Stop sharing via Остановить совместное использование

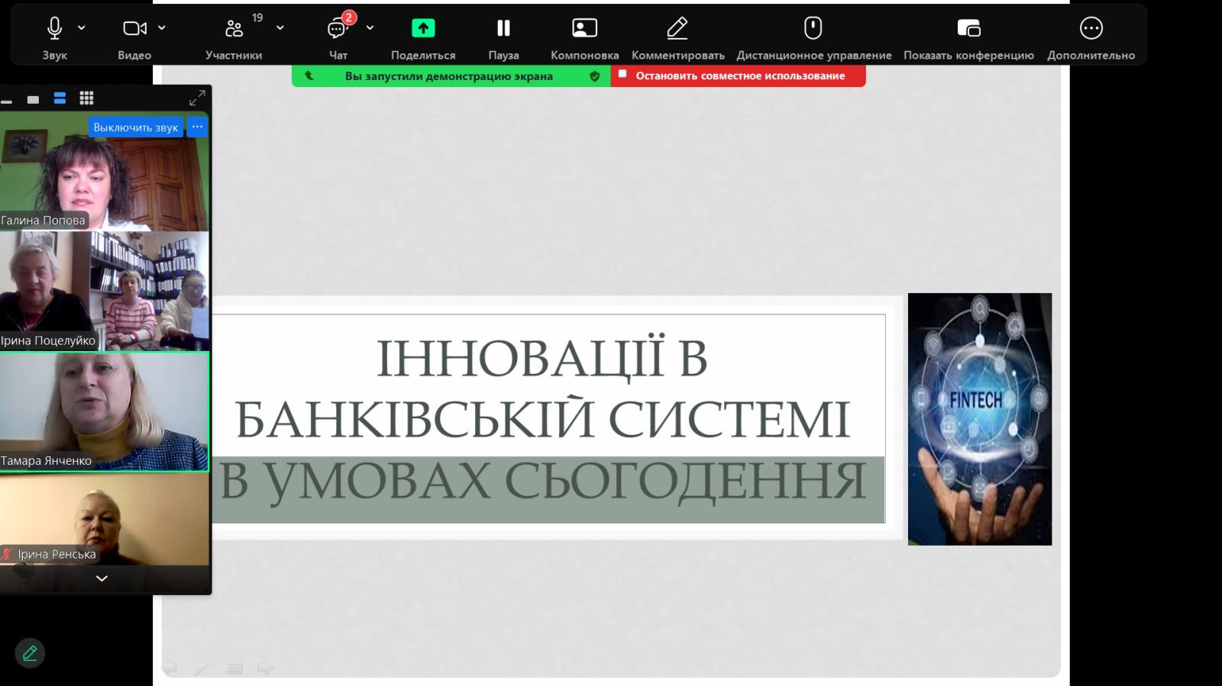coord(739,76)
